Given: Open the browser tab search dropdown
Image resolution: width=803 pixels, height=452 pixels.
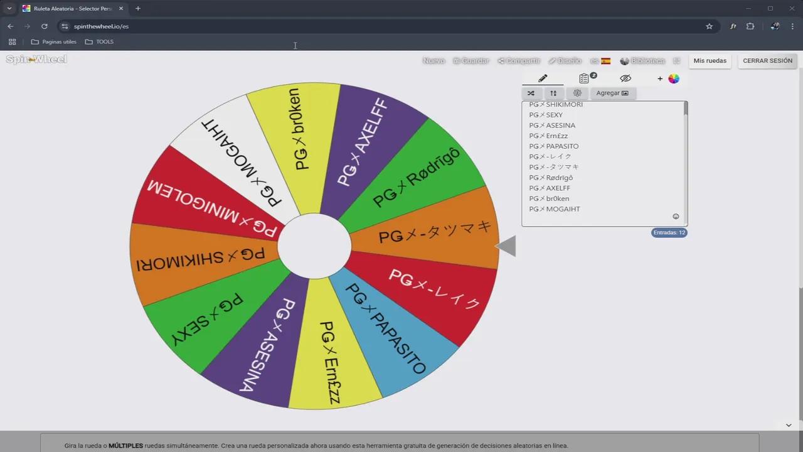Looking at the screenshot, I should [x=9, y=8].
